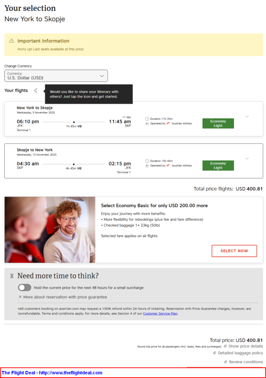Click the Economy Light badge on outbound flight
Viewport: 266px width, 378px height.
point(218,124)
